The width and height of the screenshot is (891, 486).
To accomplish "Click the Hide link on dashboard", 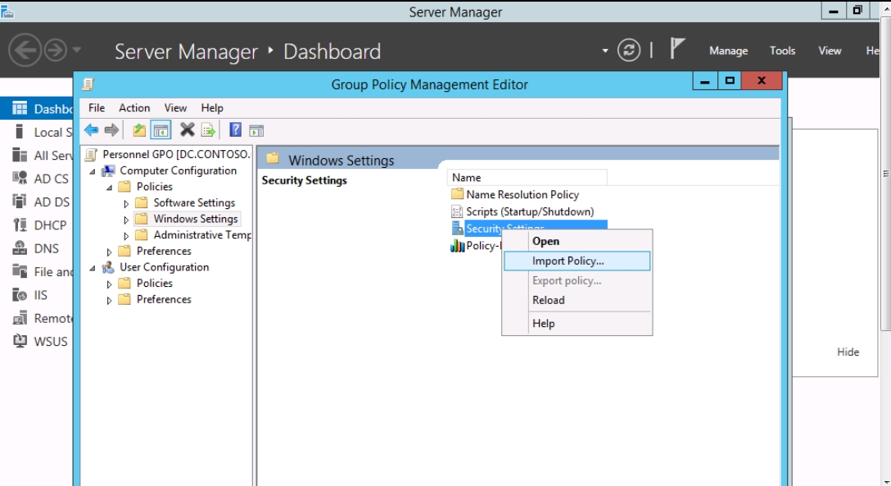I will pos(848,352).
